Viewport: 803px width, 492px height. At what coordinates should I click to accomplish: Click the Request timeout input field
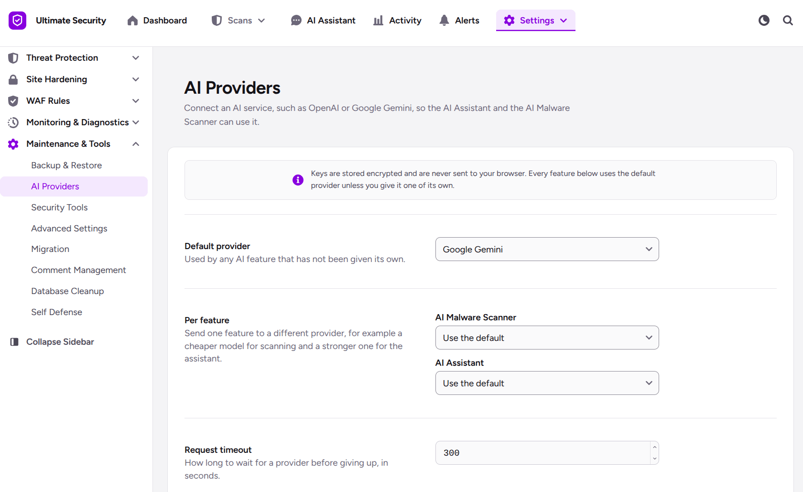547,453
